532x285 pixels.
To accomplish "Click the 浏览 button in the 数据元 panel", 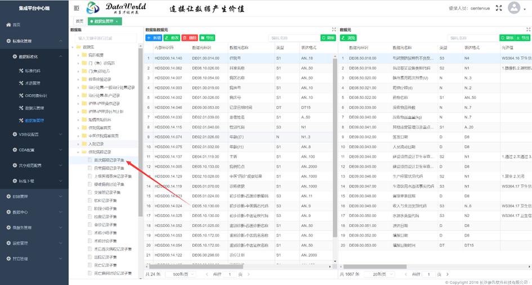I will [348, 38].
